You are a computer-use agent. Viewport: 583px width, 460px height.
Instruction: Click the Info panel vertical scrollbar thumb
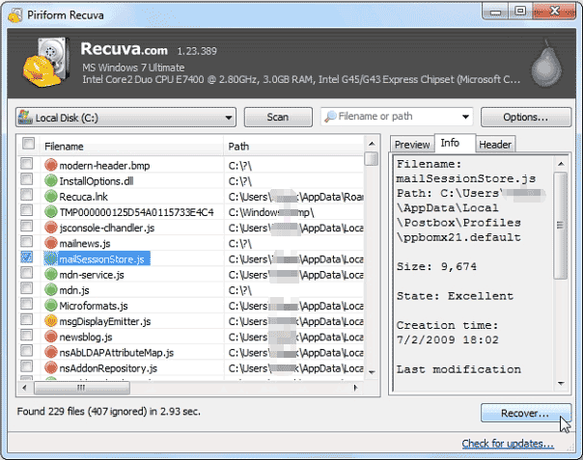pyautogui.click(x=561, y=225)
